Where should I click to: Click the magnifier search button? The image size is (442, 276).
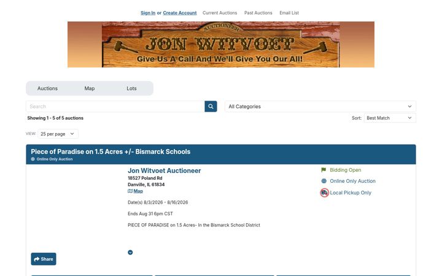coord(211,107)
